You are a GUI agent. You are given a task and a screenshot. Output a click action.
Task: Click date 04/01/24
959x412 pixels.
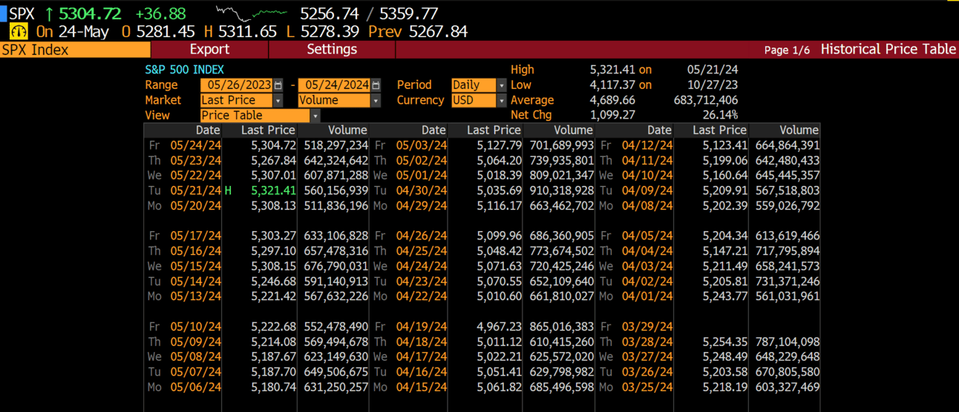pos(647,296)
